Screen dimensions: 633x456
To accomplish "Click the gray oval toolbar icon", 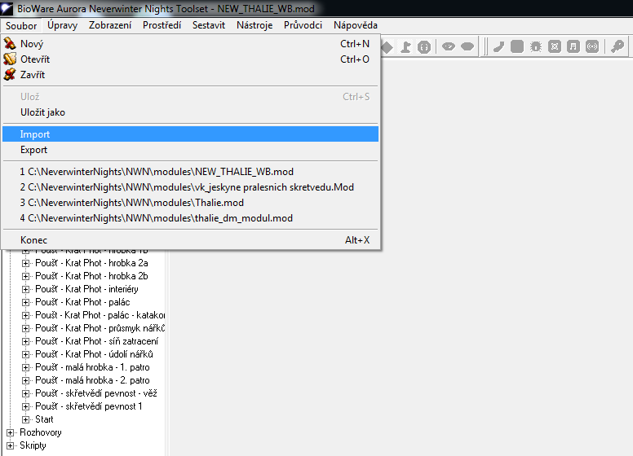I will pyautogui.click(x=467, y=46).
